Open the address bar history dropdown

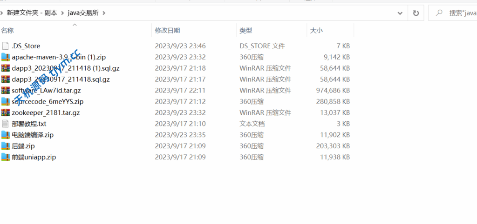click(x=400, y=13)
